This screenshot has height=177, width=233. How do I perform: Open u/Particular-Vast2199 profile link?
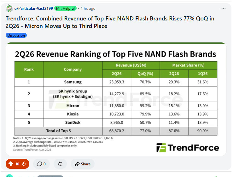point(34,8)
